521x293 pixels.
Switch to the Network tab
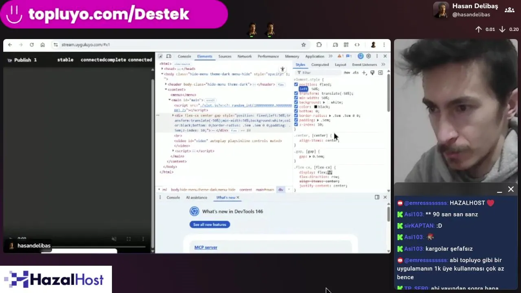click(x=245, y=56)
